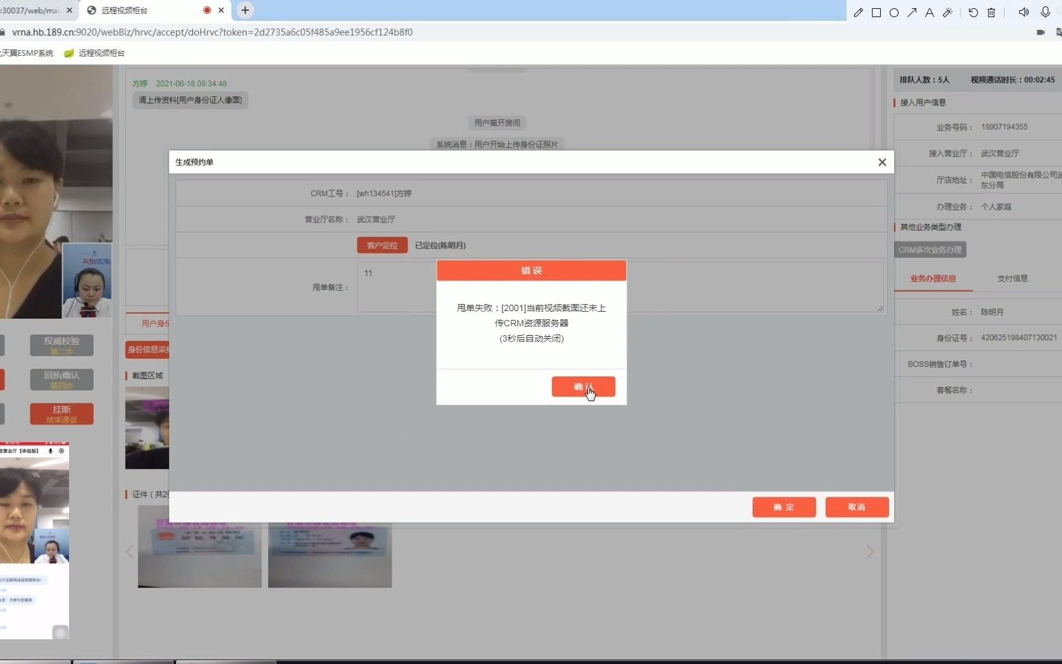Select the pencil annotation tool
The image size is (1062, 664).
859,13
